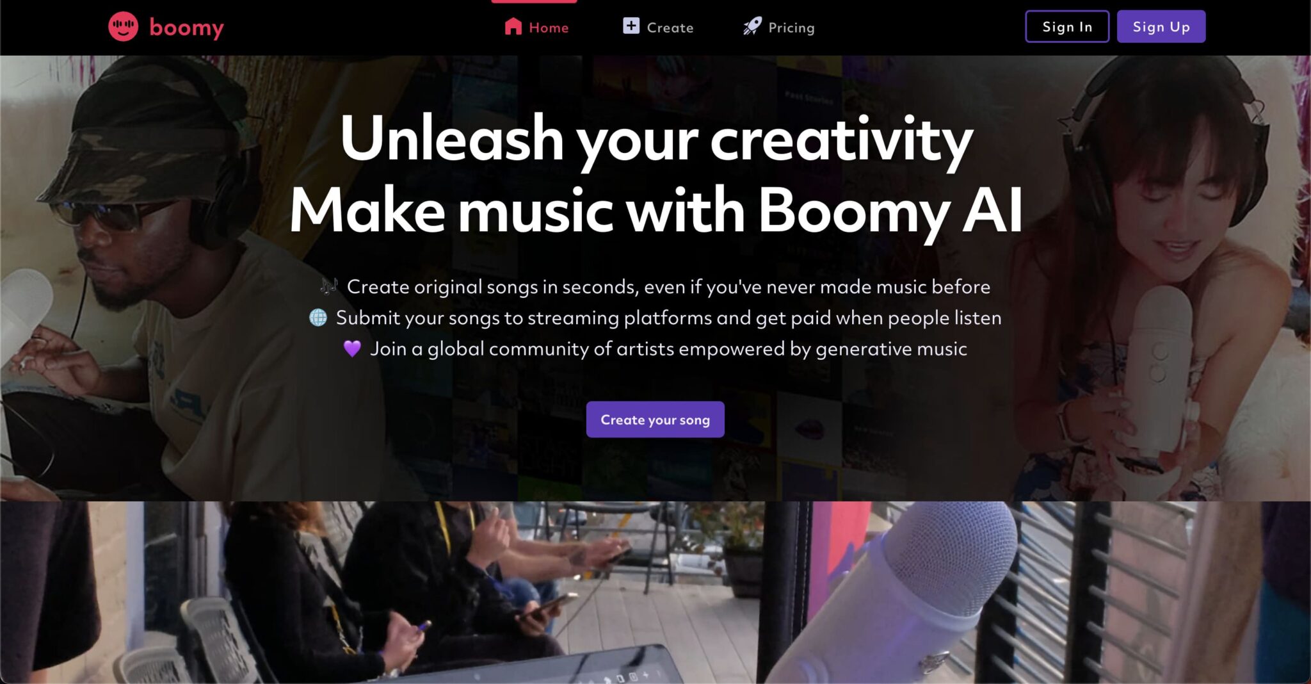Click the Unleash your creativity headline
Viewport: 1311px width, 684px height.
pyautogui.click(x=656, y=139)
